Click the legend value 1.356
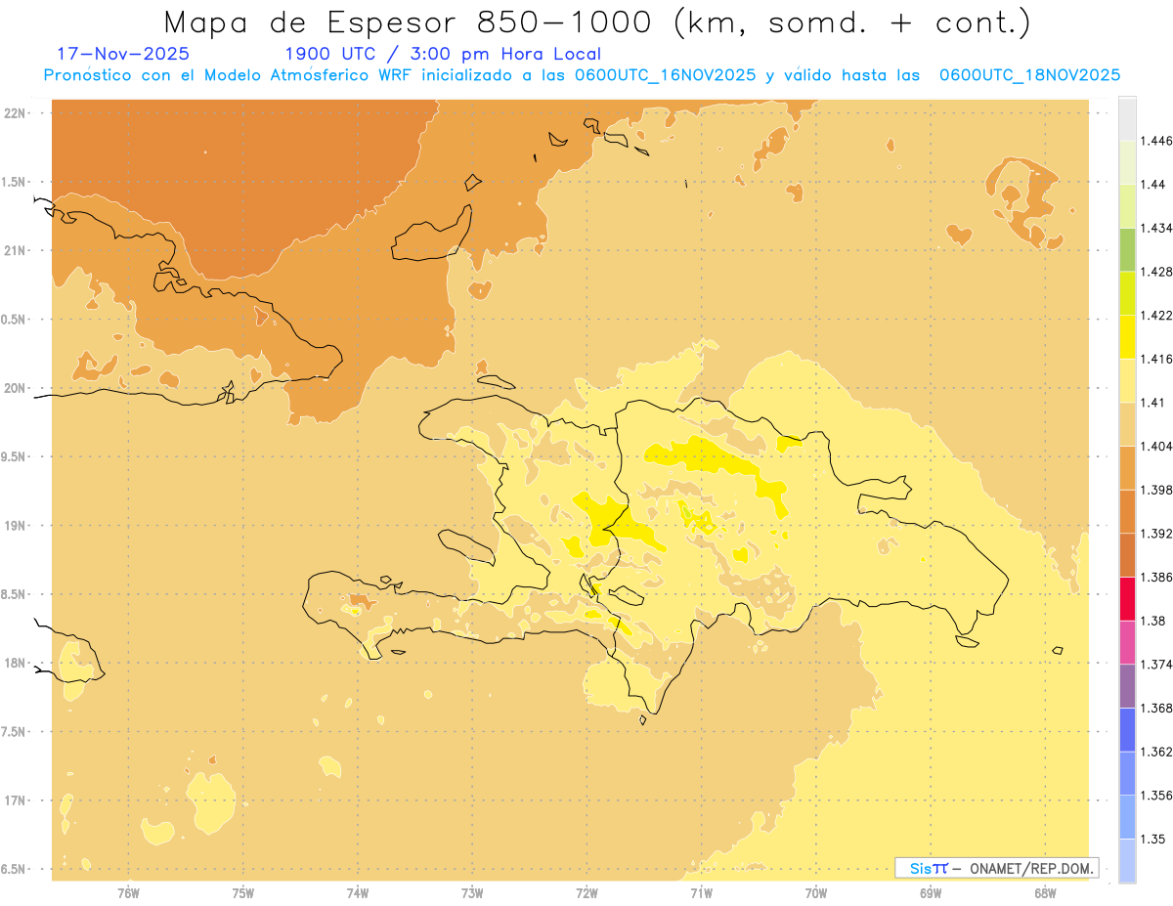1173x906 pixels. click(1157, 796)
